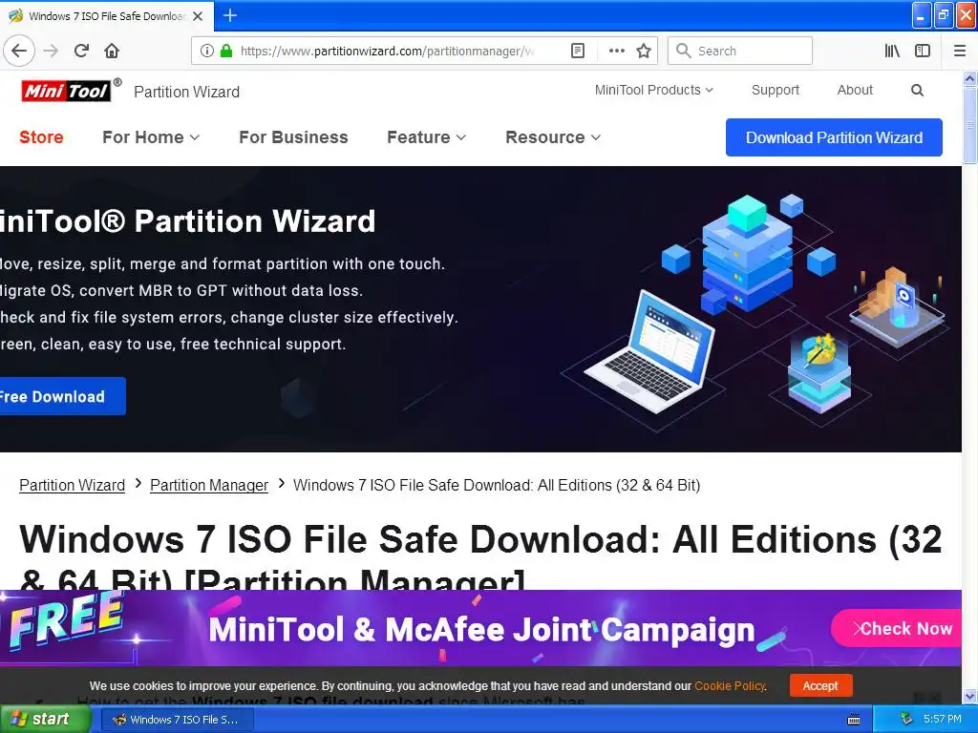Image resolution: width=978 pixels, height=733 pixels.
Task: Open the Support link
Action: [x=775, y=90]
